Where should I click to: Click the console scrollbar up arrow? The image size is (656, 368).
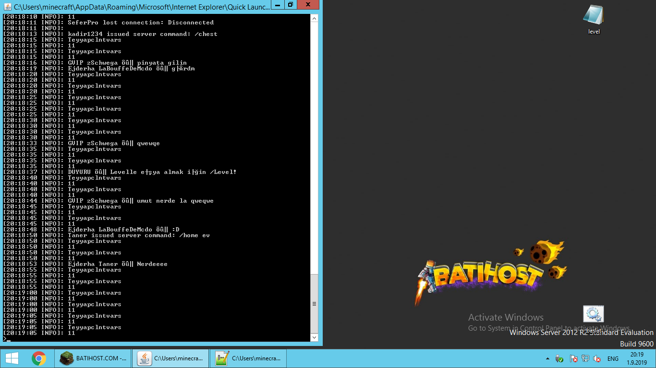pyautogui.click(x=315, y=18)
